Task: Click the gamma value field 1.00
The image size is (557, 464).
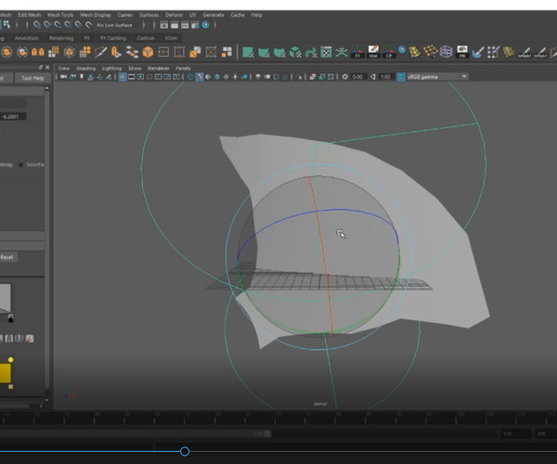Action: click(385, 77)
